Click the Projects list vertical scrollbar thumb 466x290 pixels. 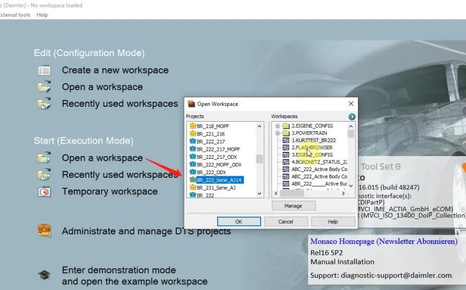[x=259, y=159]
